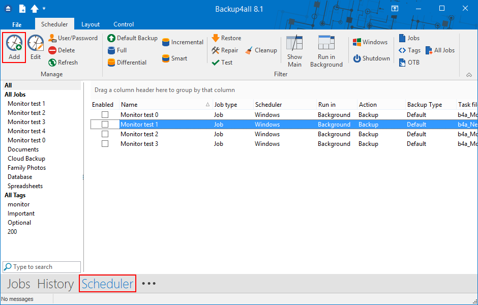Go to the History view
478x305 pixels.
point(55,284)
